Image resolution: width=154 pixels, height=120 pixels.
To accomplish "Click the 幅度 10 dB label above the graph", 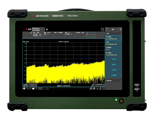I will [x=26, y=42].
